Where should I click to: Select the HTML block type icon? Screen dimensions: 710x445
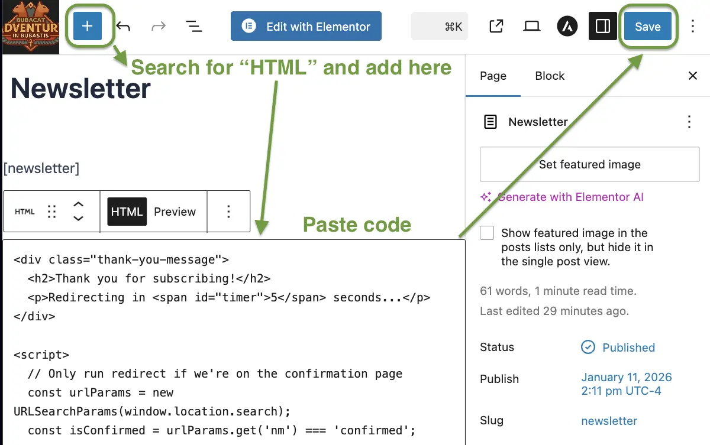[x=24, y=211]
